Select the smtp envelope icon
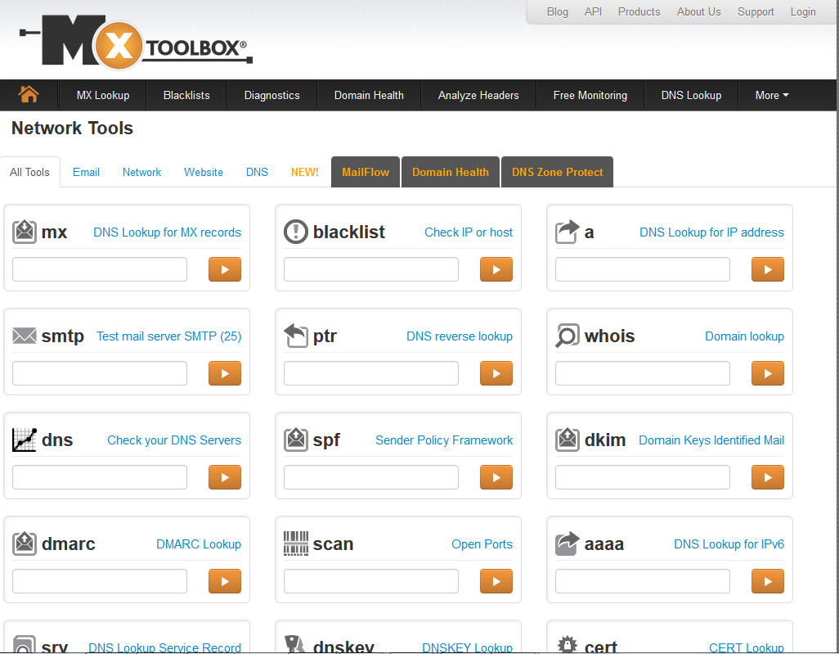This screenshot has width=839, height=654. (24, 335)
